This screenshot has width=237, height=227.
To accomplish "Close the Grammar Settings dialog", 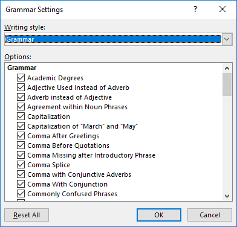I will (x=222, y=9).
